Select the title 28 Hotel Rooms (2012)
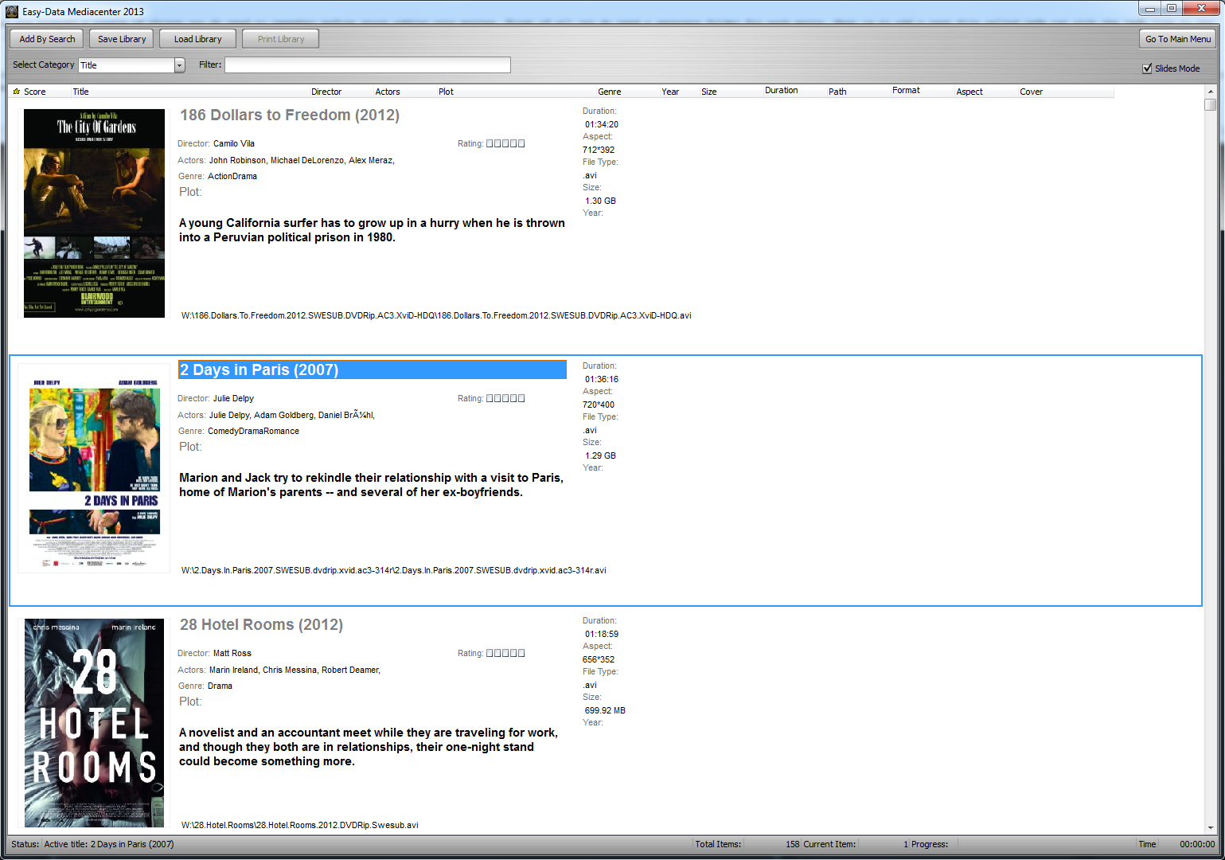Viewport: 1225px width, 860px height. [x=261, y=624]
